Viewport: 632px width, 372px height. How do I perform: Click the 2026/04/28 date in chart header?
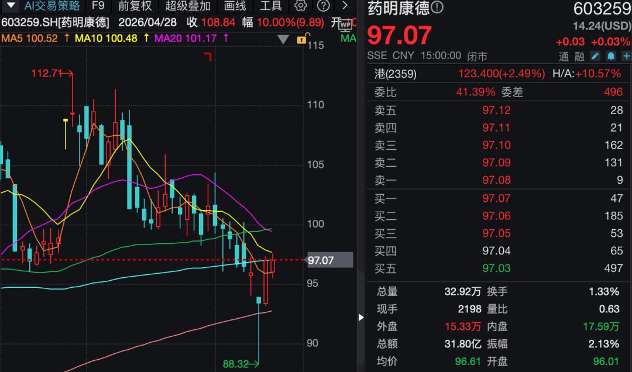click(x=147, y=22)
